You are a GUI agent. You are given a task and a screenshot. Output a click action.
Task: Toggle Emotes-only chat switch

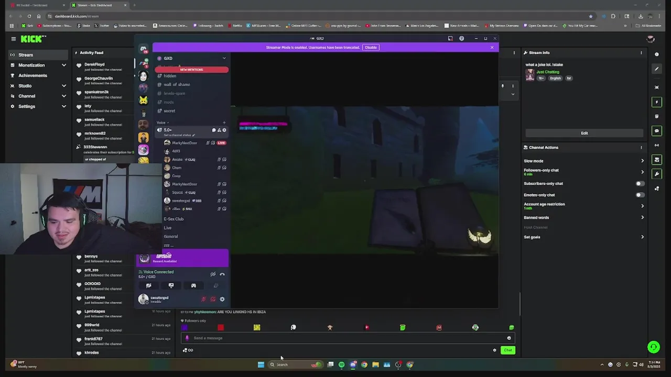(640, 195)
